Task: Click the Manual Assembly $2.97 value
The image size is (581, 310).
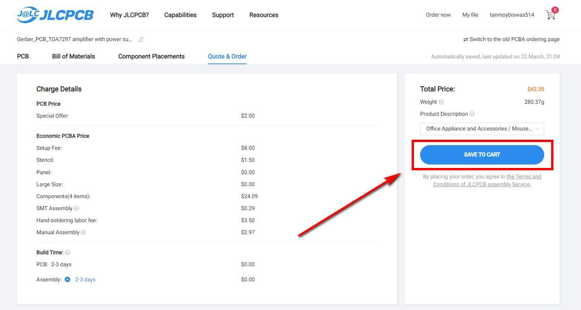Action: (x=248, y=232)
